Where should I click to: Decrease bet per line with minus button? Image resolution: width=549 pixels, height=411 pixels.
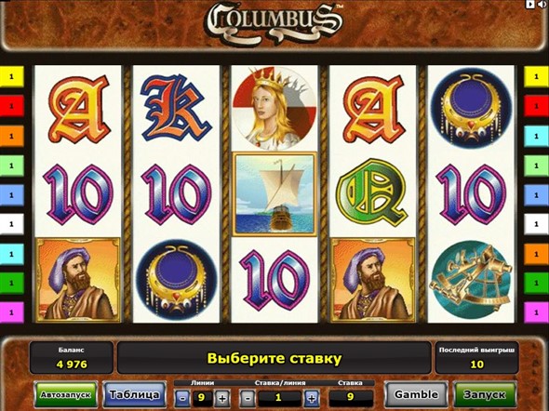pos(248,398)
